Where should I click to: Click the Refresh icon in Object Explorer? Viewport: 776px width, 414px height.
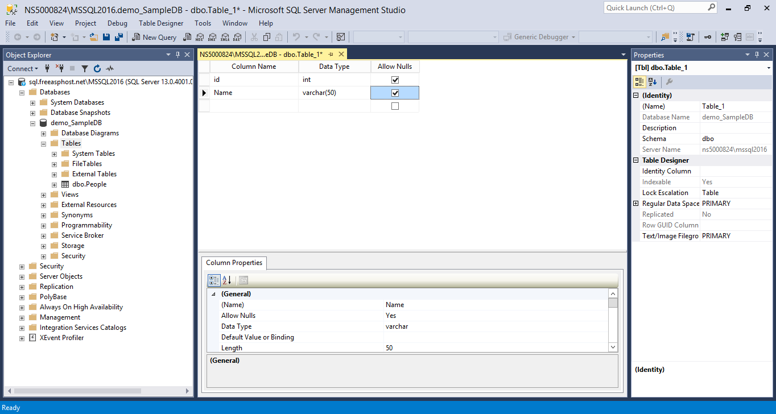97,68
